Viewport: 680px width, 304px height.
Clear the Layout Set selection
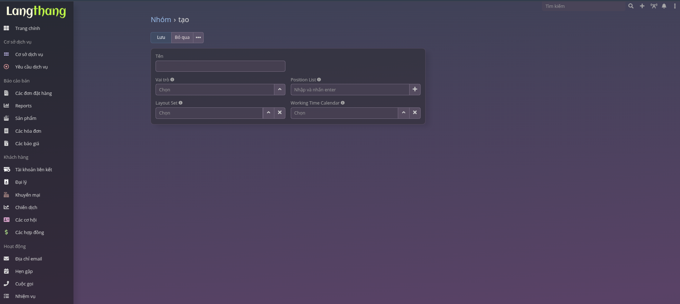pyautogui.click(x=280, y=113)
